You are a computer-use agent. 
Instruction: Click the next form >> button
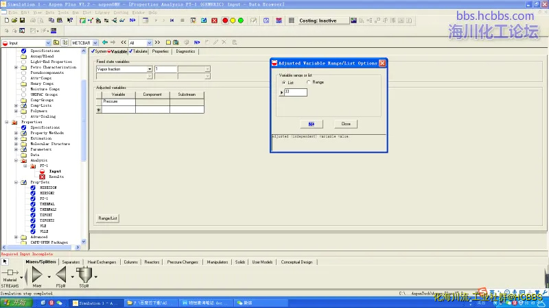158,42
